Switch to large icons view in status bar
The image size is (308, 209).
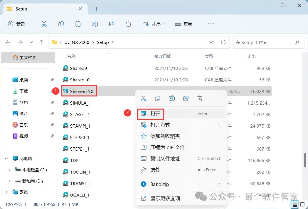click(303, 205)
